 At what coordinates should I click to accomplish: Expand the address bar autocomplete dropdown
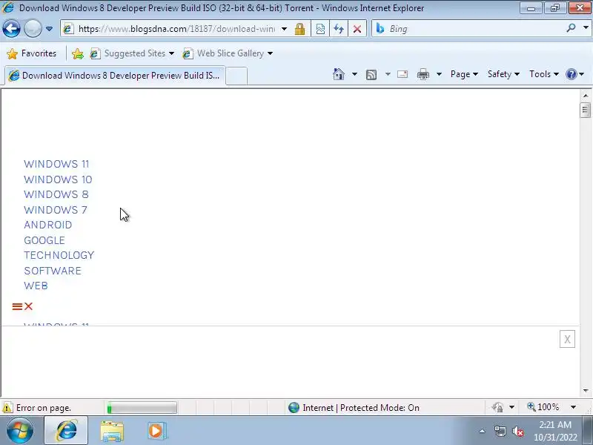coord(284,29)
